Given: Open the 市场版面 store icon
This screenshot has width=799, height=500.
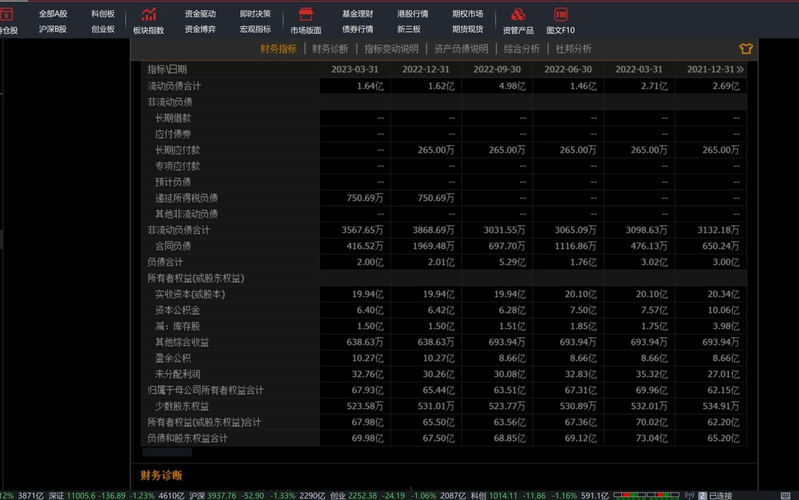Looking at the screenshot, I should tap(306, 14).
